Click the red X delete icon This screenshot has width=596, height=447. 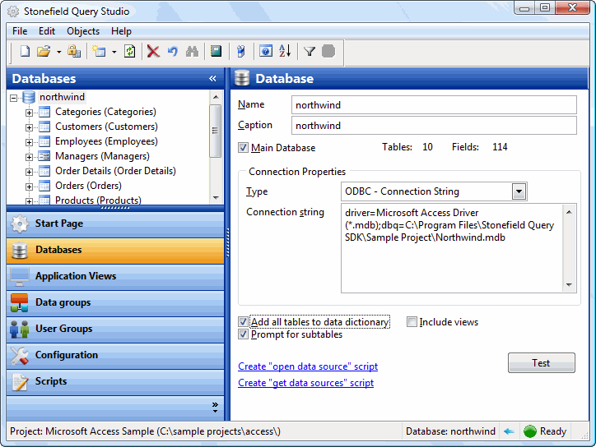(x=153, y=52)
